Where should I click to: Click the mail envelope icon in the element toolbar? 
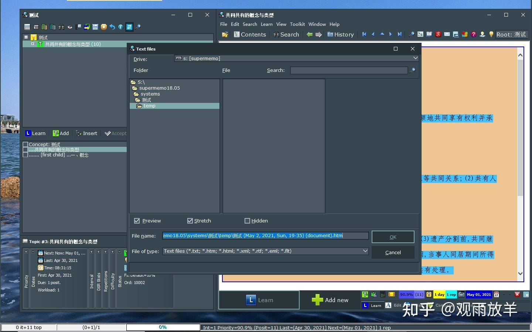(x=447, y=34)
